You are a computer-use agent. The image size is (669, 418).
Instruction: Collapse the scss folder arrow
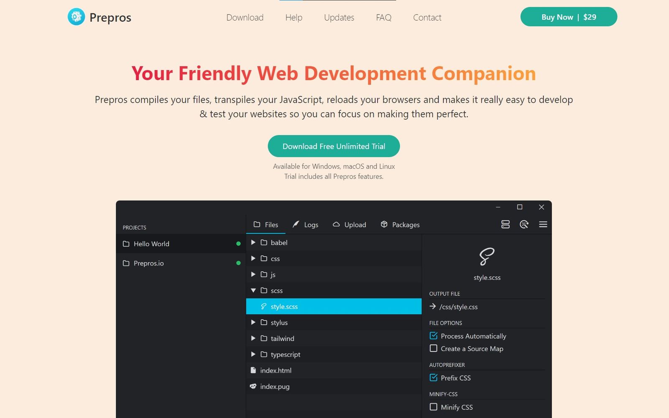253,290
